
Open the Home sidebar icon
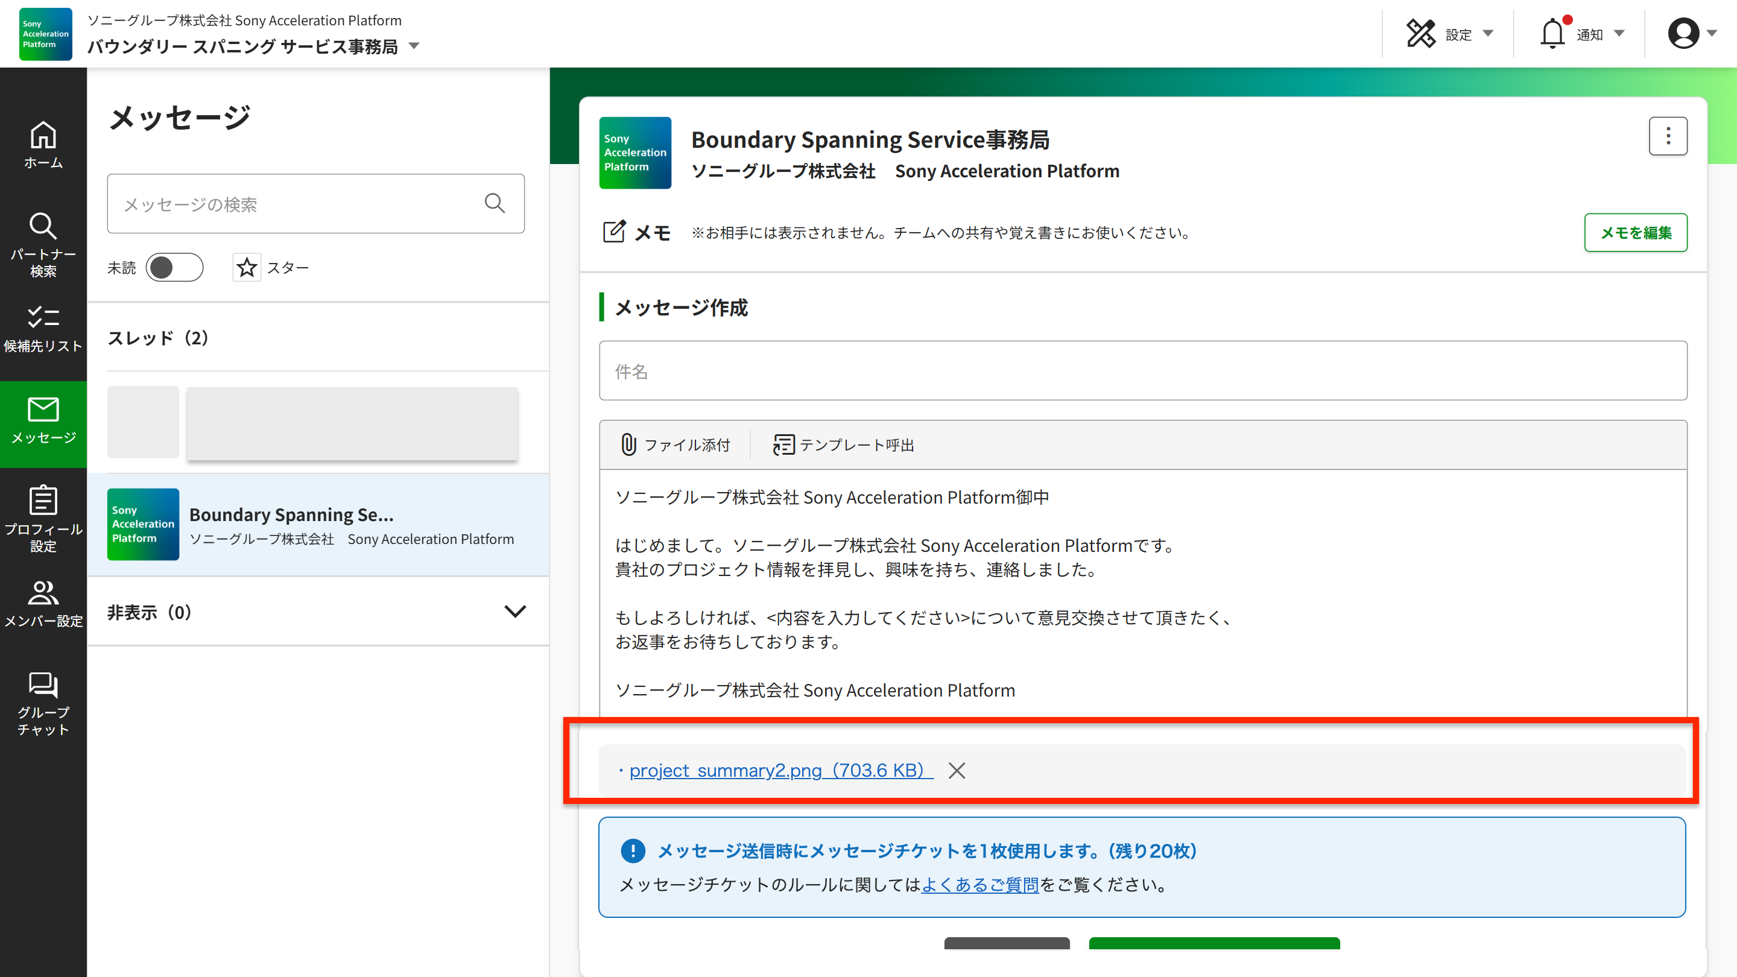coord(43,144)
